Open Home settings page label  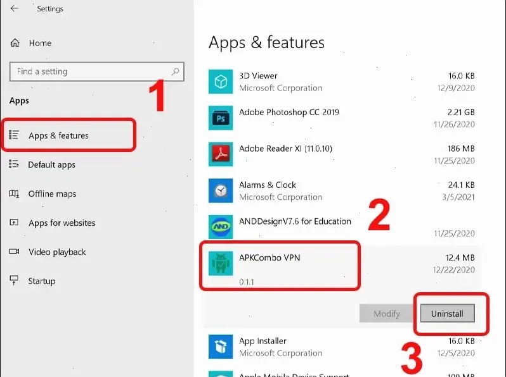click(x=40, y=43)
